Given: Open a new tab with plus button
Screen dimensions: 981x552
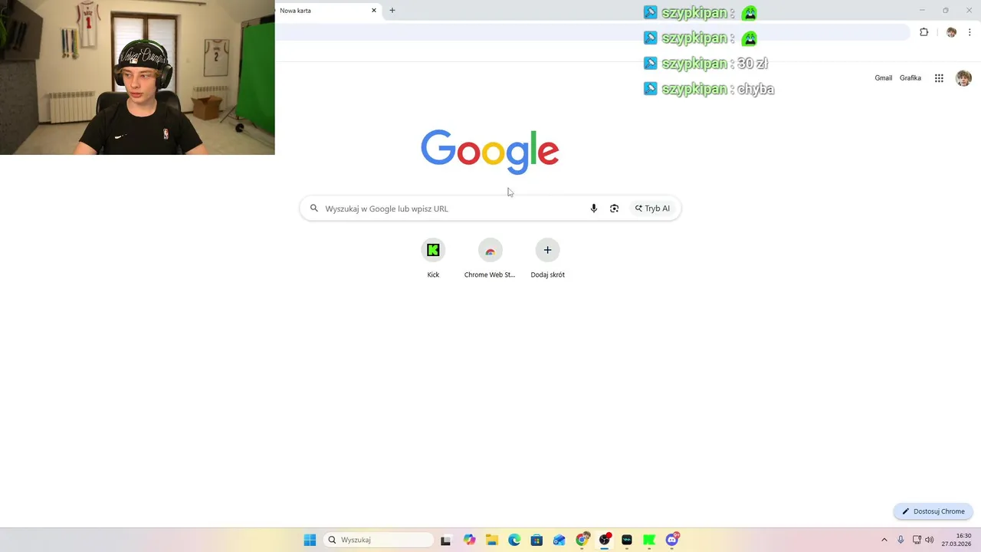Looking at the screenshot, I should pyautogui.click(x=392, y=11).
